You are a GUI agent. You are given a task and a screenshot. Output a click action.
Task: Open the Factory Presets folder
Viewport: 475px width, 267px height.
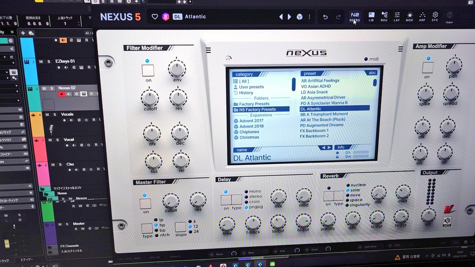click(251, 104)
